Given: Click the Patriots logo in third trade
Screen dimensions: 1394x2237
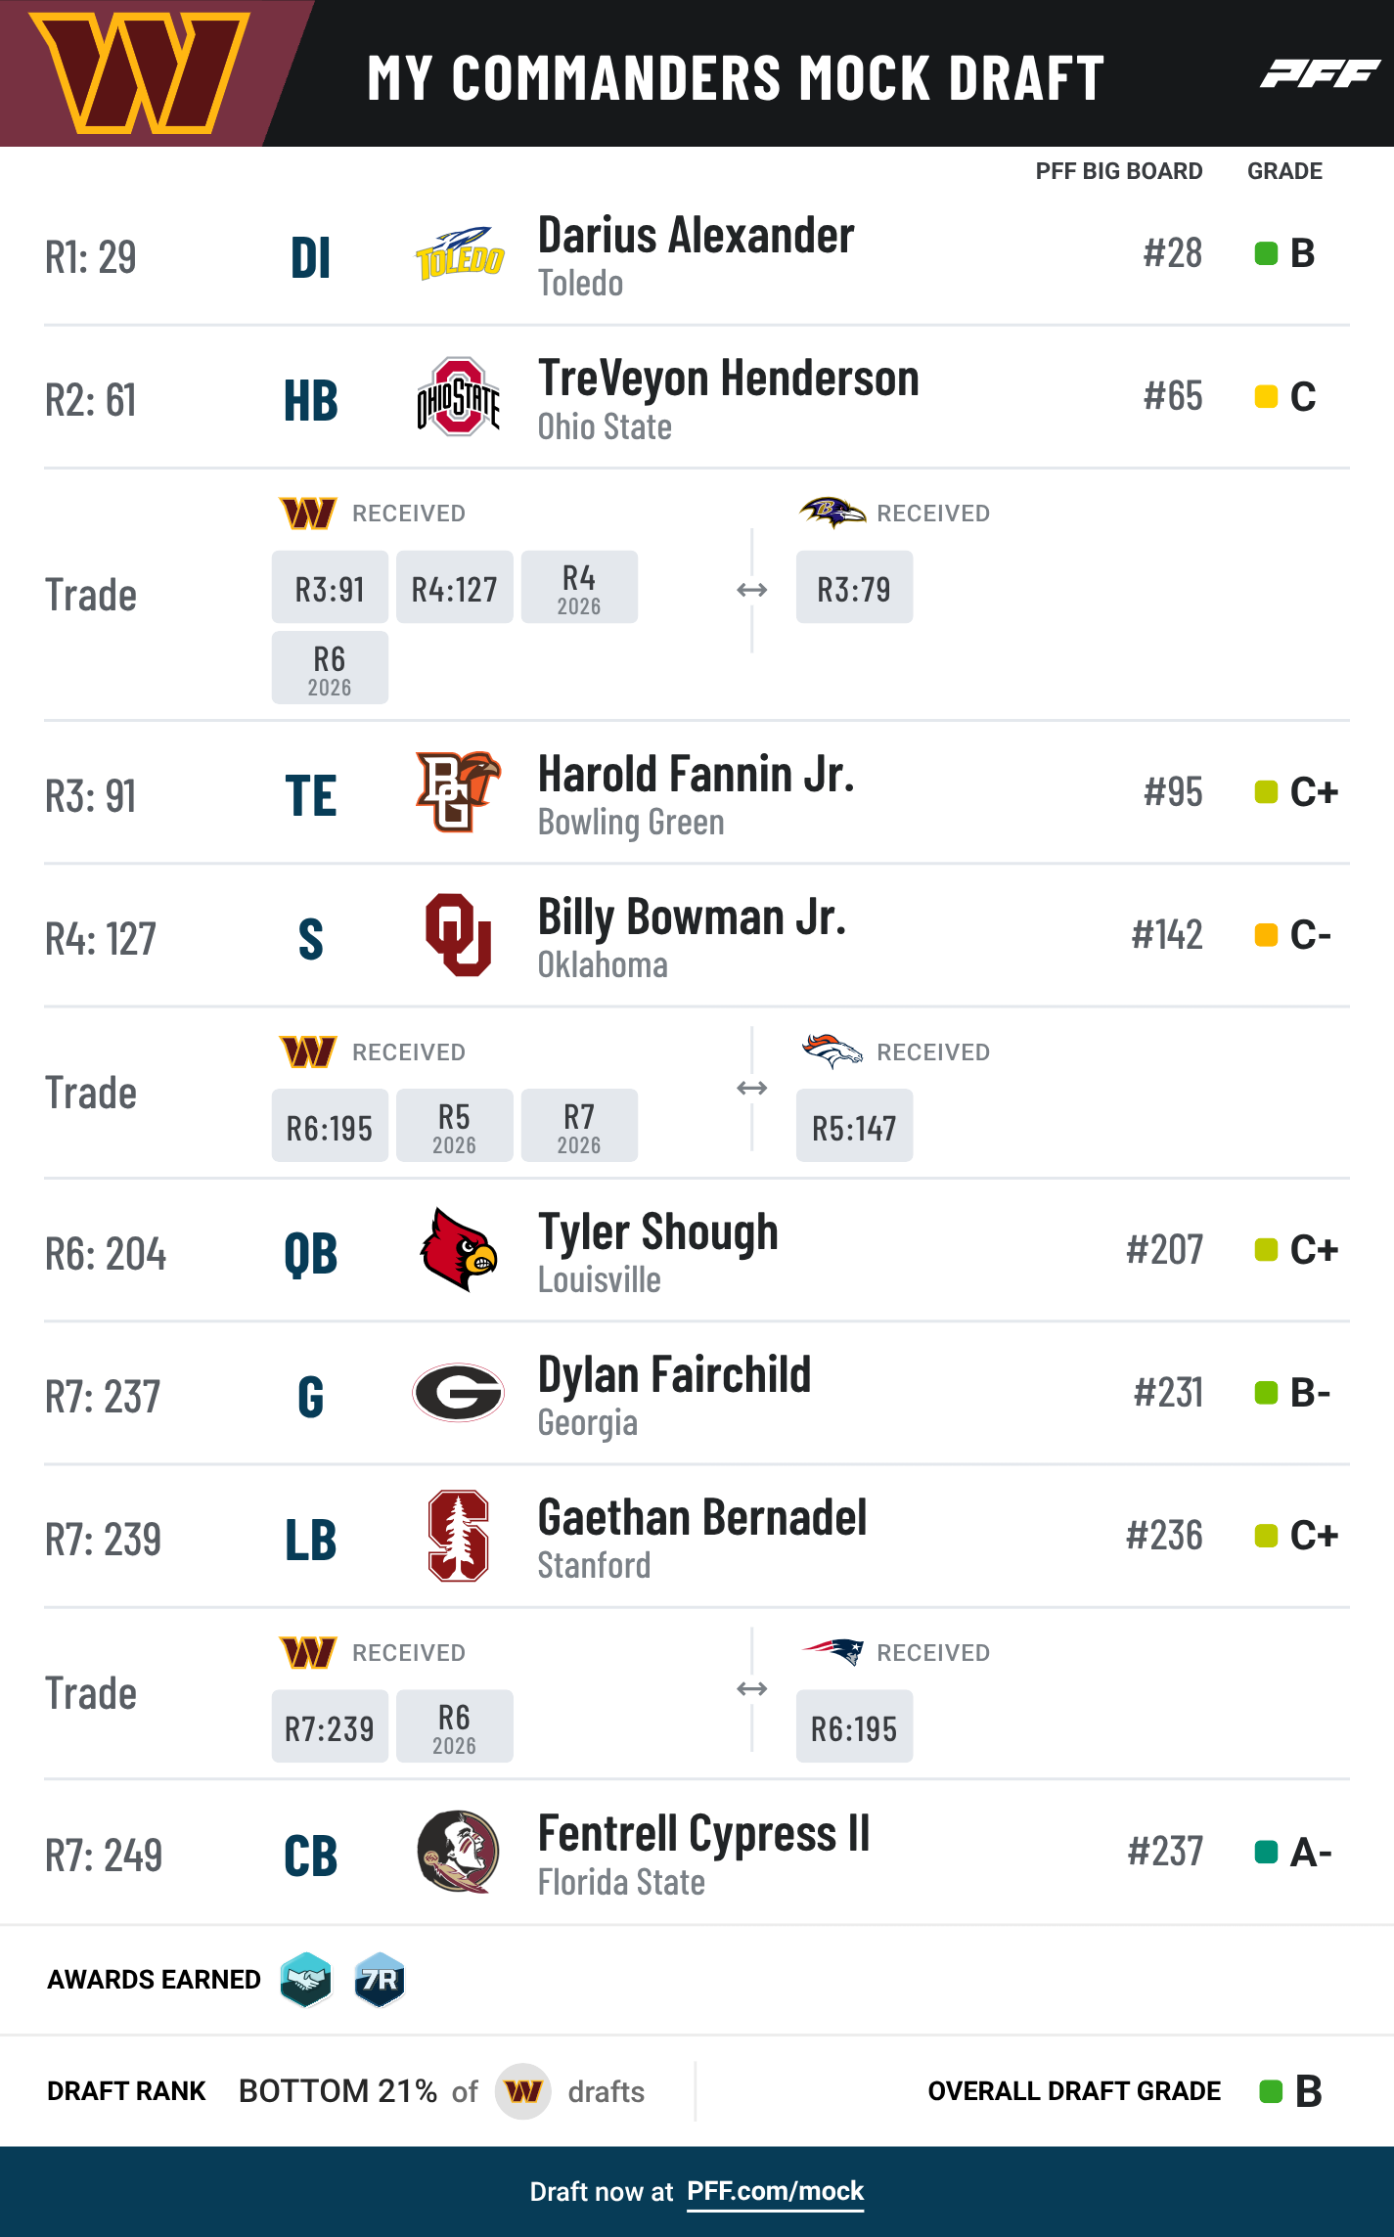Looking at the screenshot, I should pos(832,1651).
